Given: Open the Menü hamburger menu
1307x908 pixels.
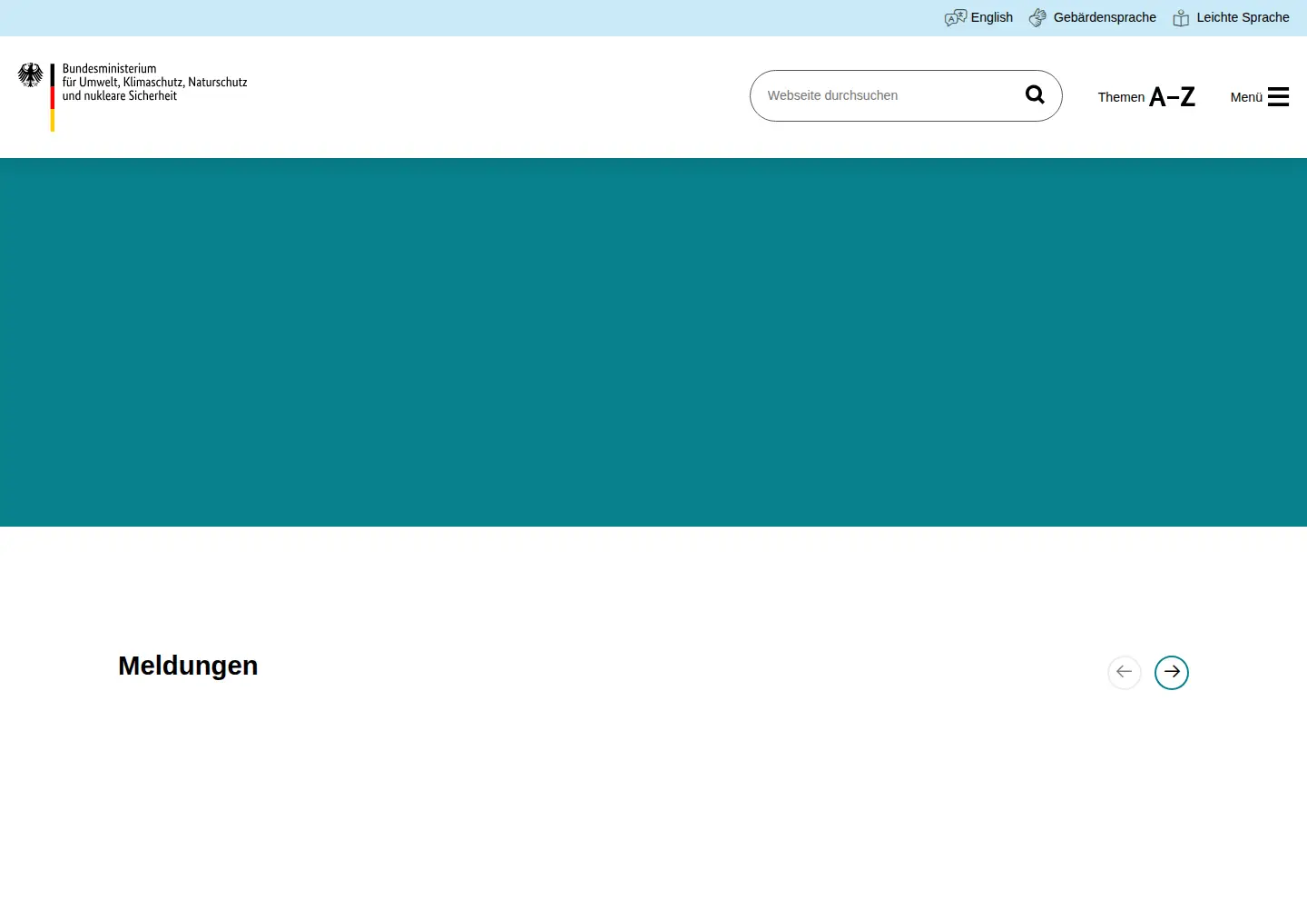Looking at the screenshot, I should click(x=1260, y=96).
